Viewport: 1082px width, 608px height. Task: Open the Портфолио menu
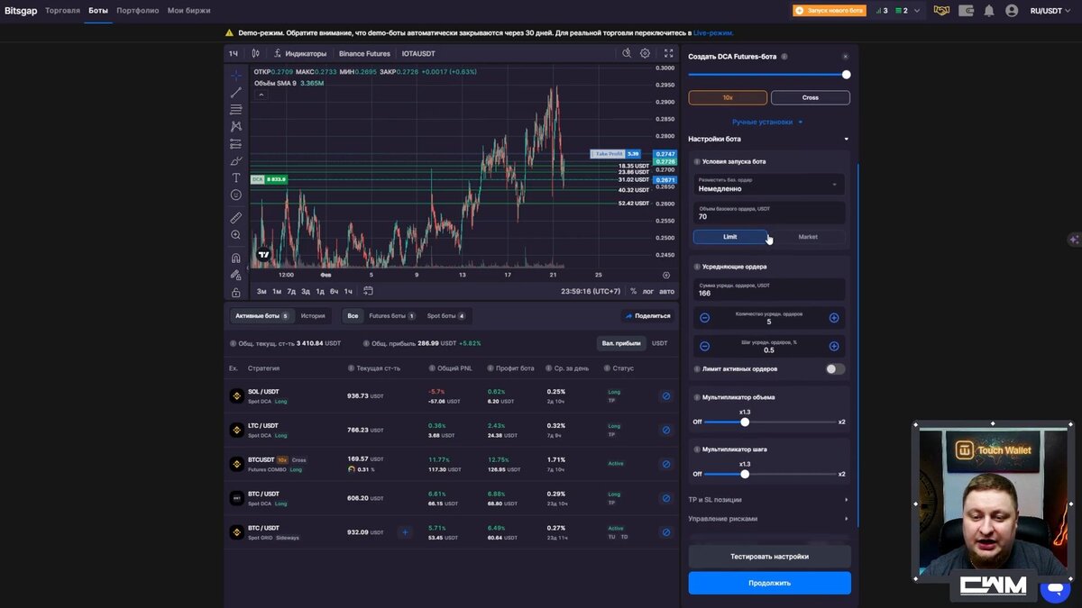point(138,11)
